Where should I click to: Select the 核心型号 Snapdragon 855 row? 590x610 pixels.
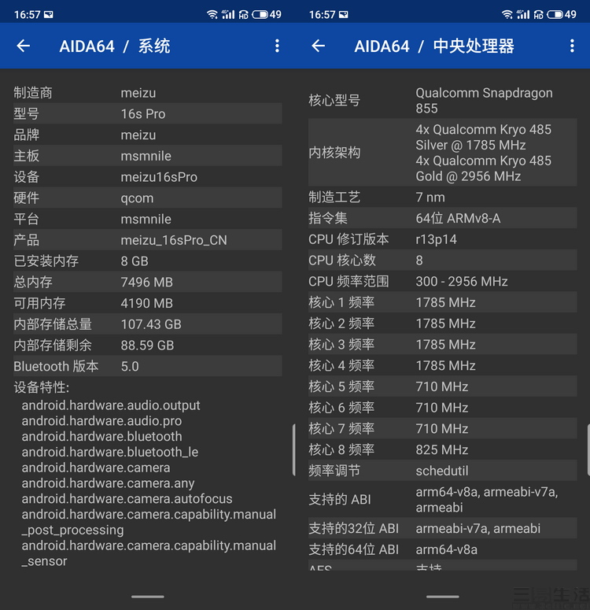(443, 101)
